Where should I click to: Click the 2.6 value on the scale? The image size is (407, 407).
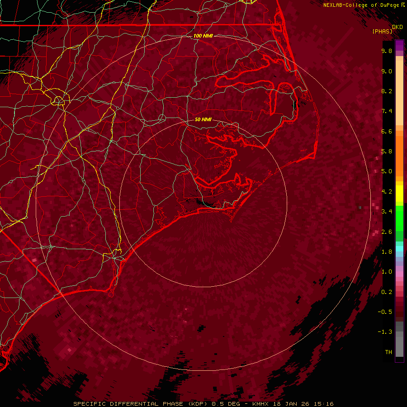387,232
